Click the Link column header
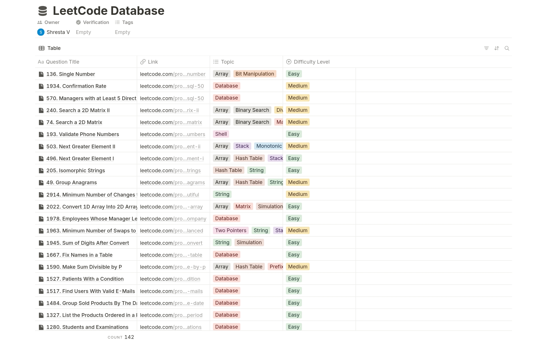This screenshot has height=342, width=547. pyautogui.click(x=153, y=62)
